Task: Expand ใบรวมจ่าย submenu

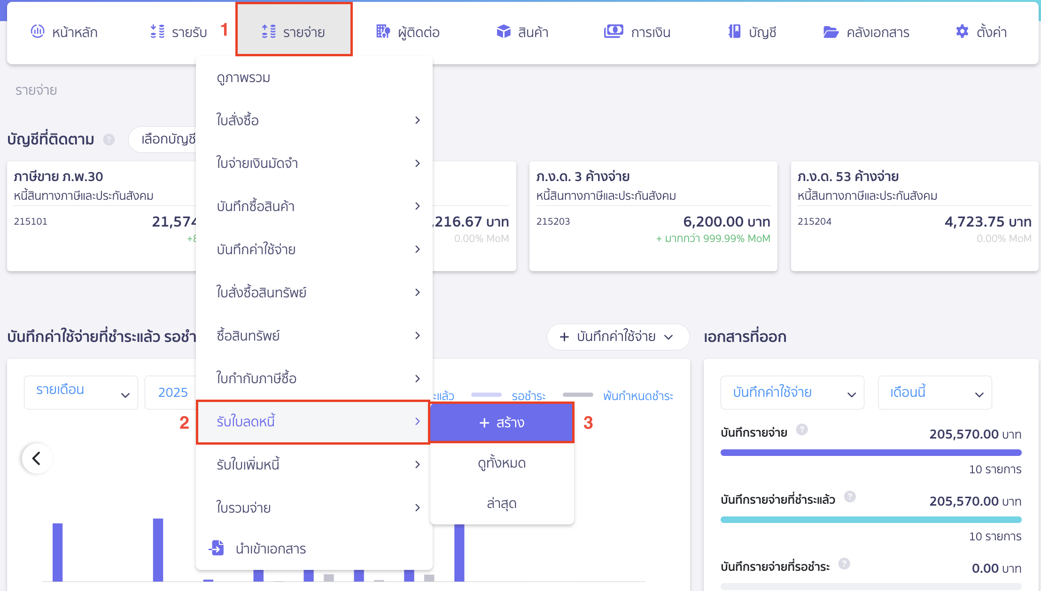Action: 314,508
